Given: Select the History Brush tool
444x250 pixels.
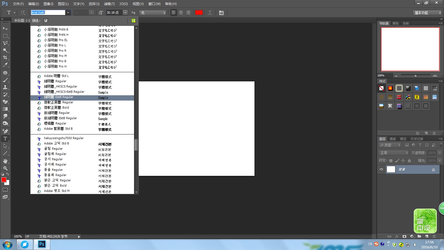Looking at the screenshot, I should click(5, 94).
